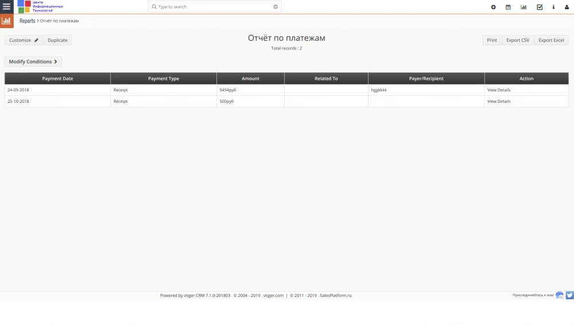Open the calendar icon
Image resolution: width=574 pixels, height=325 pixels.
pyautogui.click(x=508, y=7)
